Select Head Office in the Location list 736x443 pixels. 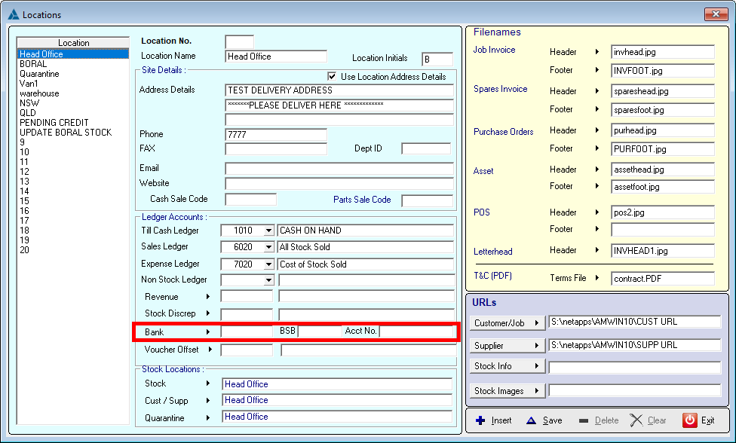[72, 54]
